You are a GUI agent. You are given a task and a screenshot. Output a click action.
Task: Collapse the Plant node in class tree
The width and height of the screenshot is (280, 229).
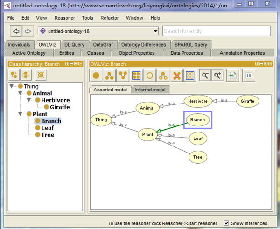coord(21,114)
